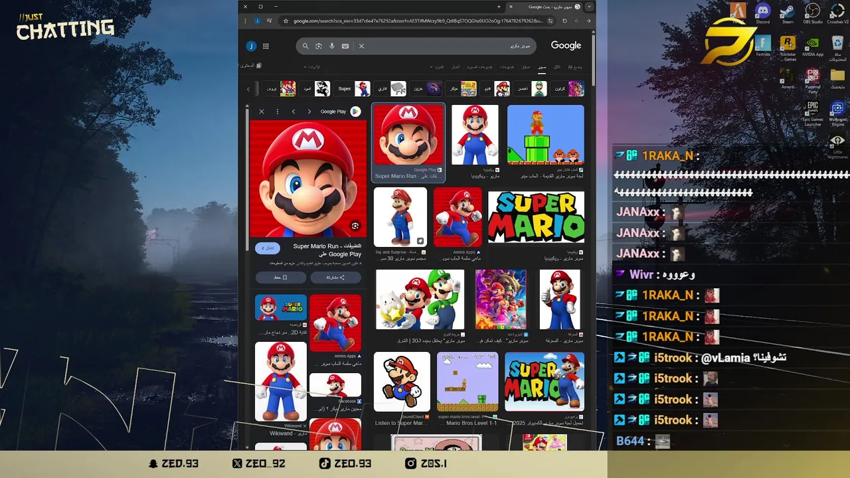Expand the More (المزيد) search filter dropdown

[438, 67]
